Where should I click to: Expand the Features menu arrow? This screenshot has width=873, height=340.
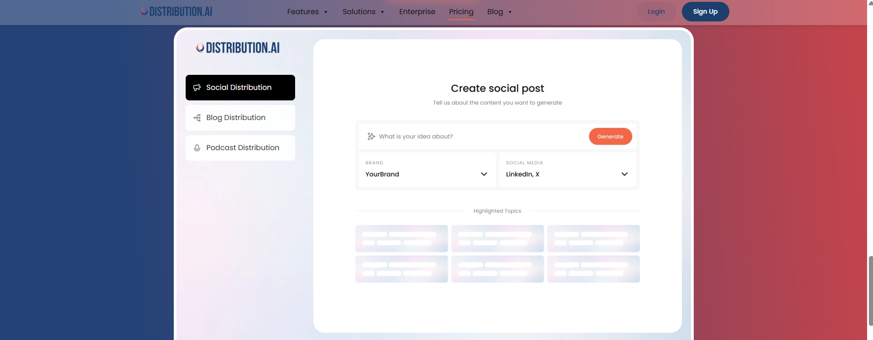[326, 12]
